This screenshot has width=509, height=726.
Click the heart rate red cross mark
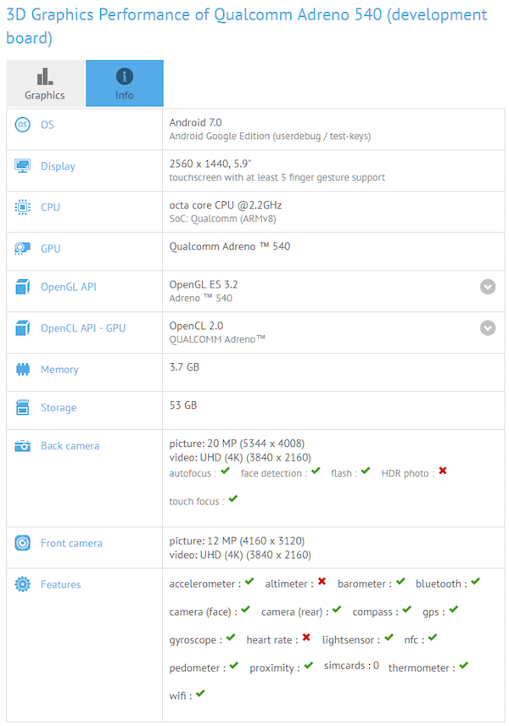click(305, 639)
